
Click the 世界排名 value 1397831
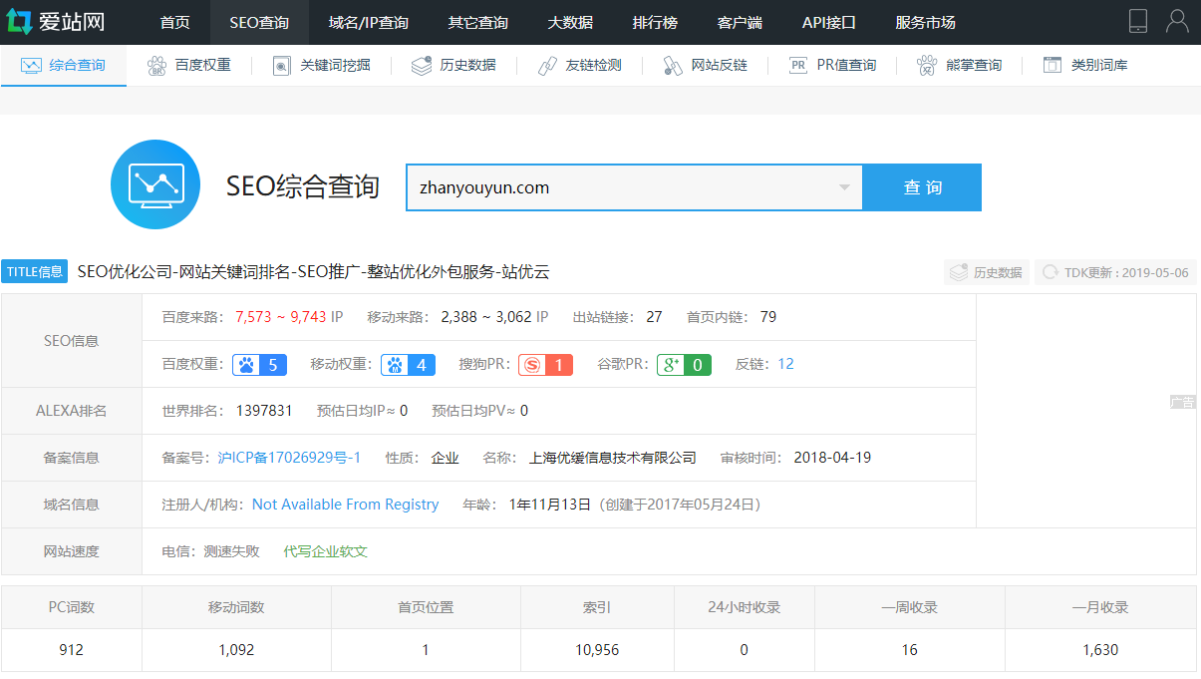(264, 411)
